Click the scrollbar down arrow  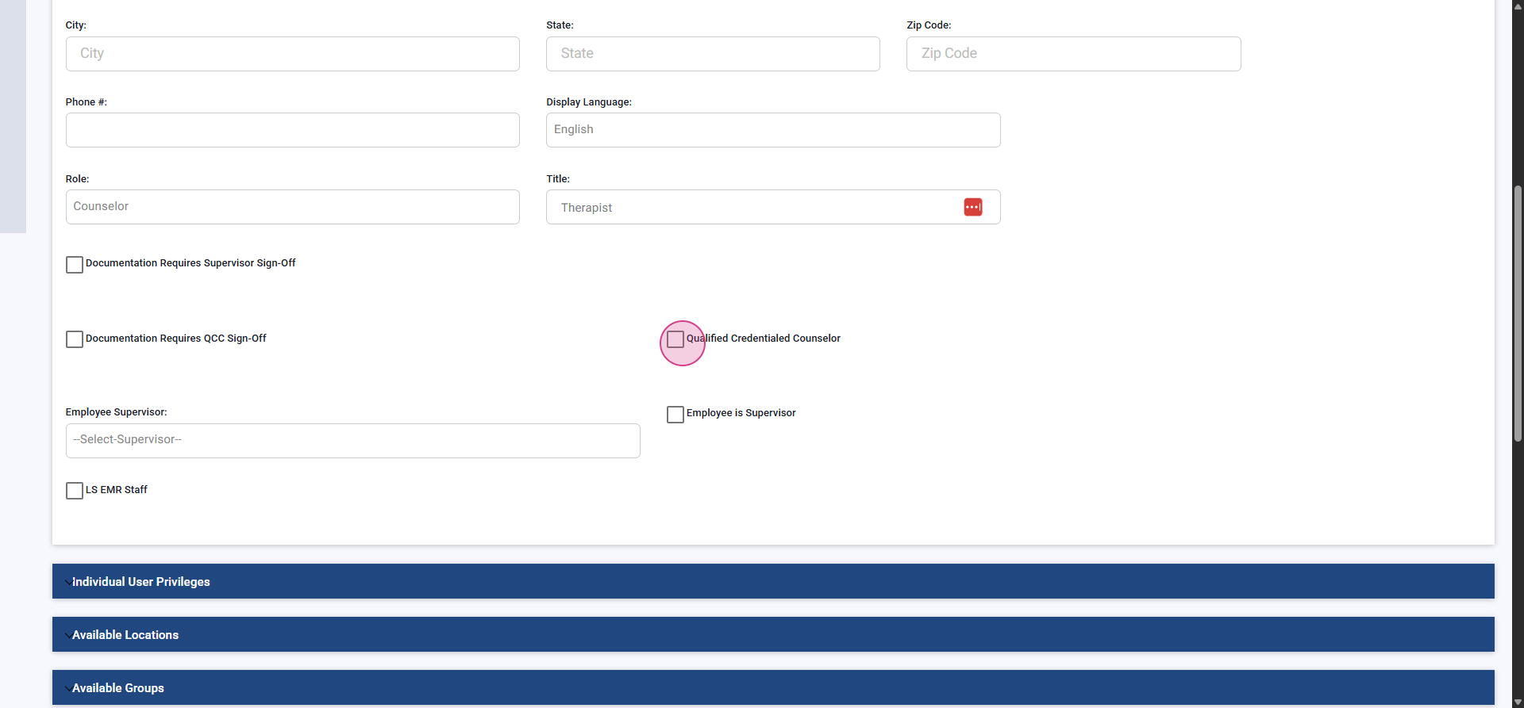click(x=1518, y=702)
